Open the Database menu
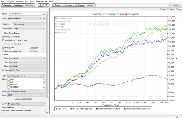This screenshot has height=118, width=182. (19, 1)
